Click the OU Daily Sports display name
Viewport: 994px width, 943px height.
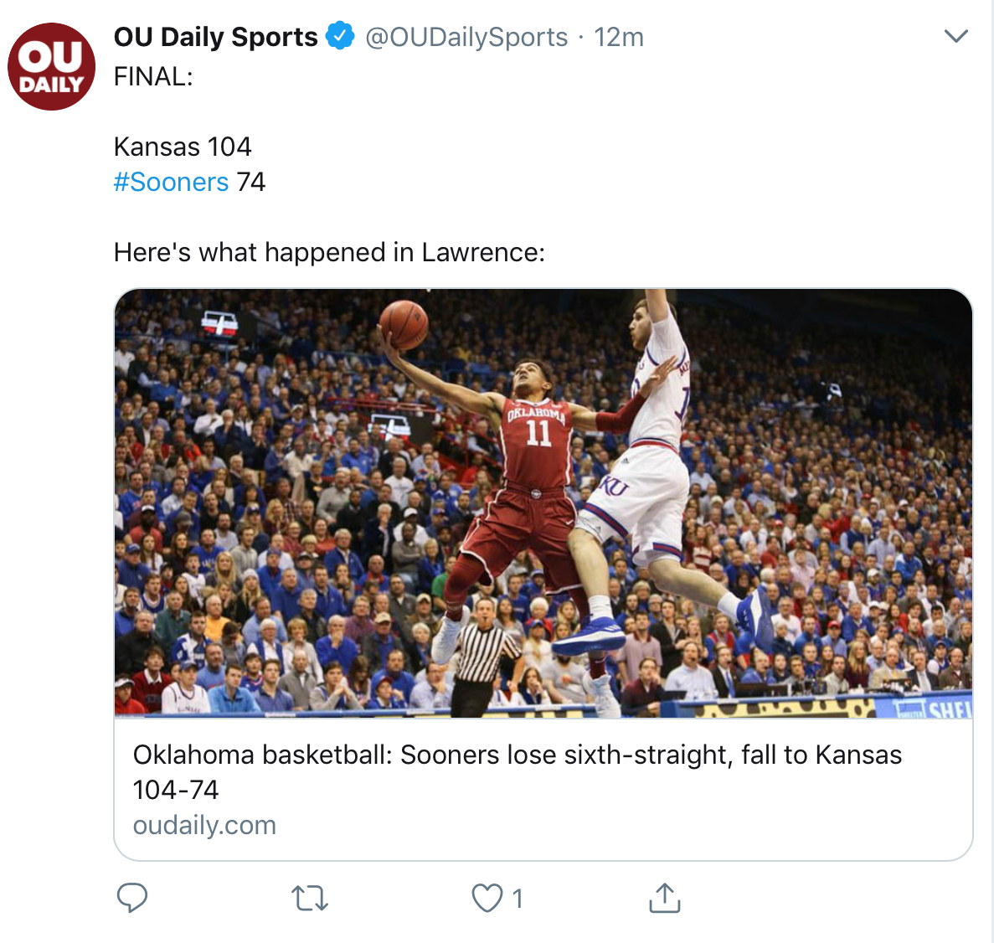[216, 37]
